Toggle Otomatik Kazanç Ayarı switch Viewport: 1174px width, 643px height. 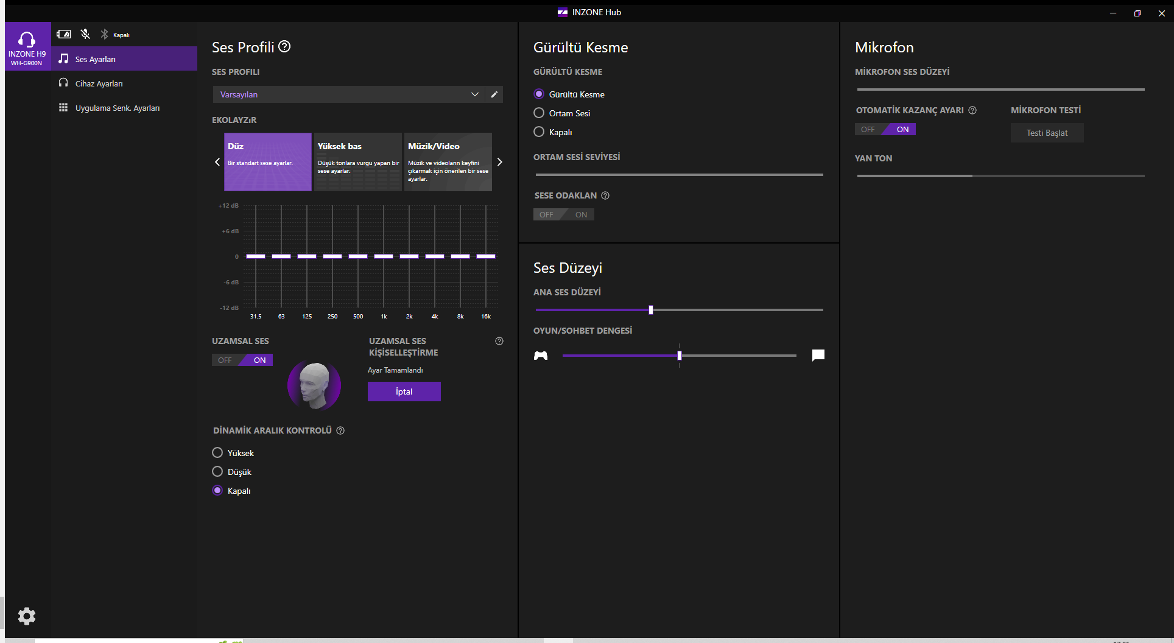click(x=885, y=129)
